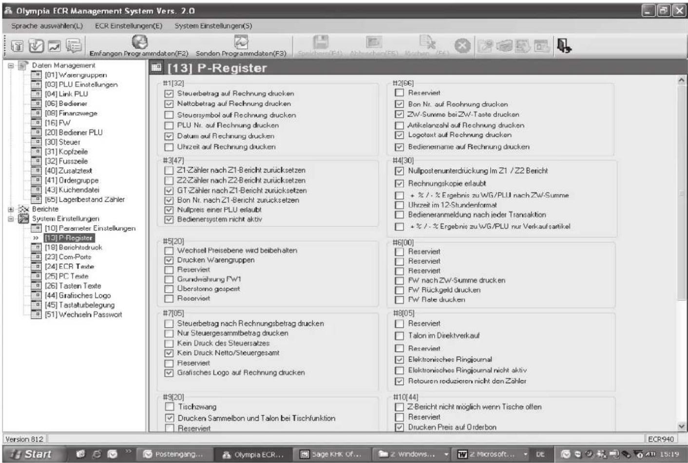The height and width of the screenshot is (463, 688).
Task: Click the chart graph toolbar icon
Action: tap(54, 46)
